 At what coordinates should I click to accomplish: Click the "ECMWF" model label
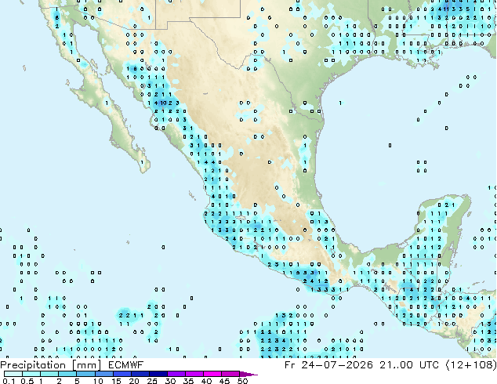pyautogui.click(x=126, y=365)
